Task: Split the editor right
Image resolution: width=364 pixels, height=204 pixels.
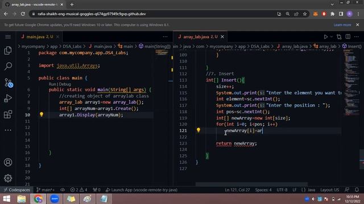Action: [348, 37]
